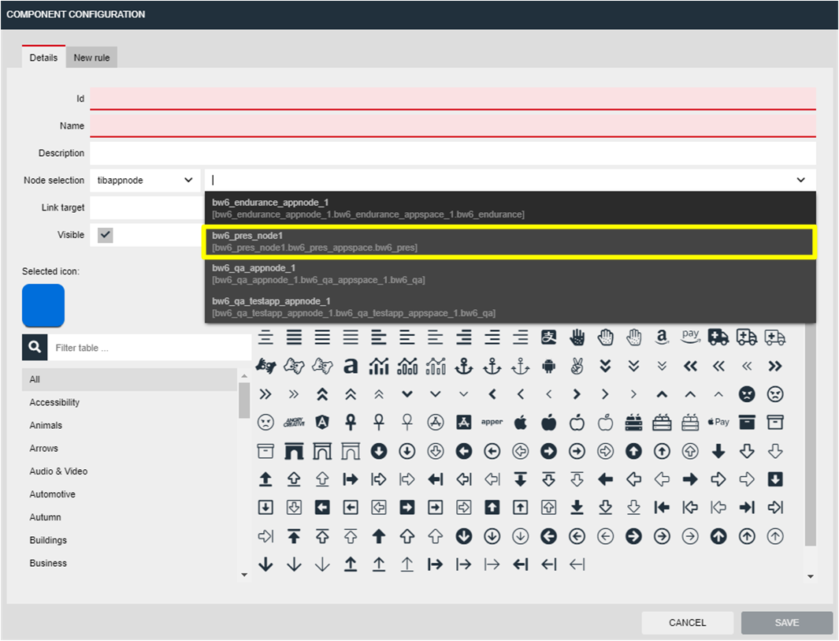The height and width of the screenshot is (641, 839).
Task: Click the category list scroll-down arrow
Action: [x=244, y=575]
